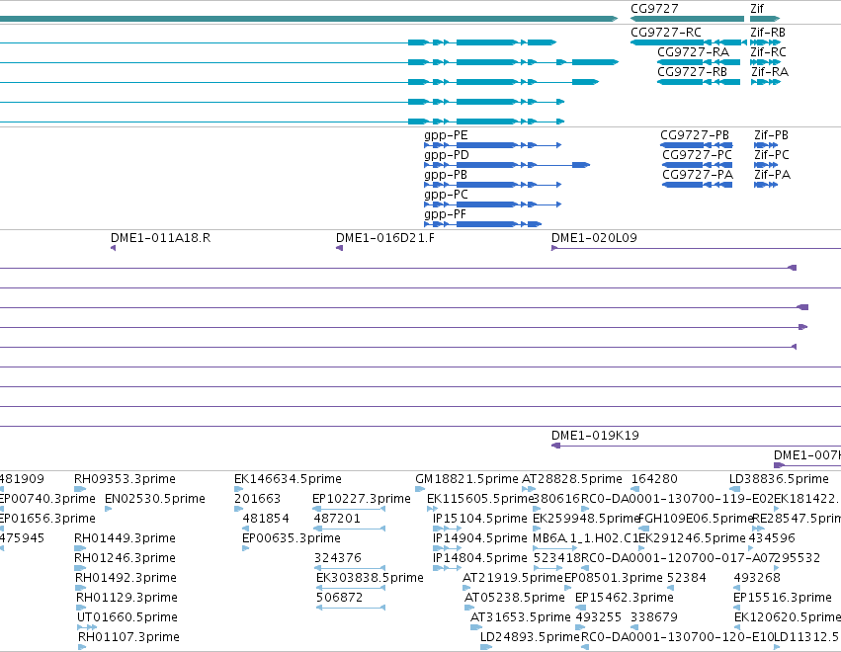
Task: Select the GM18821.5prime EST label
Action: tap(466, 479)
